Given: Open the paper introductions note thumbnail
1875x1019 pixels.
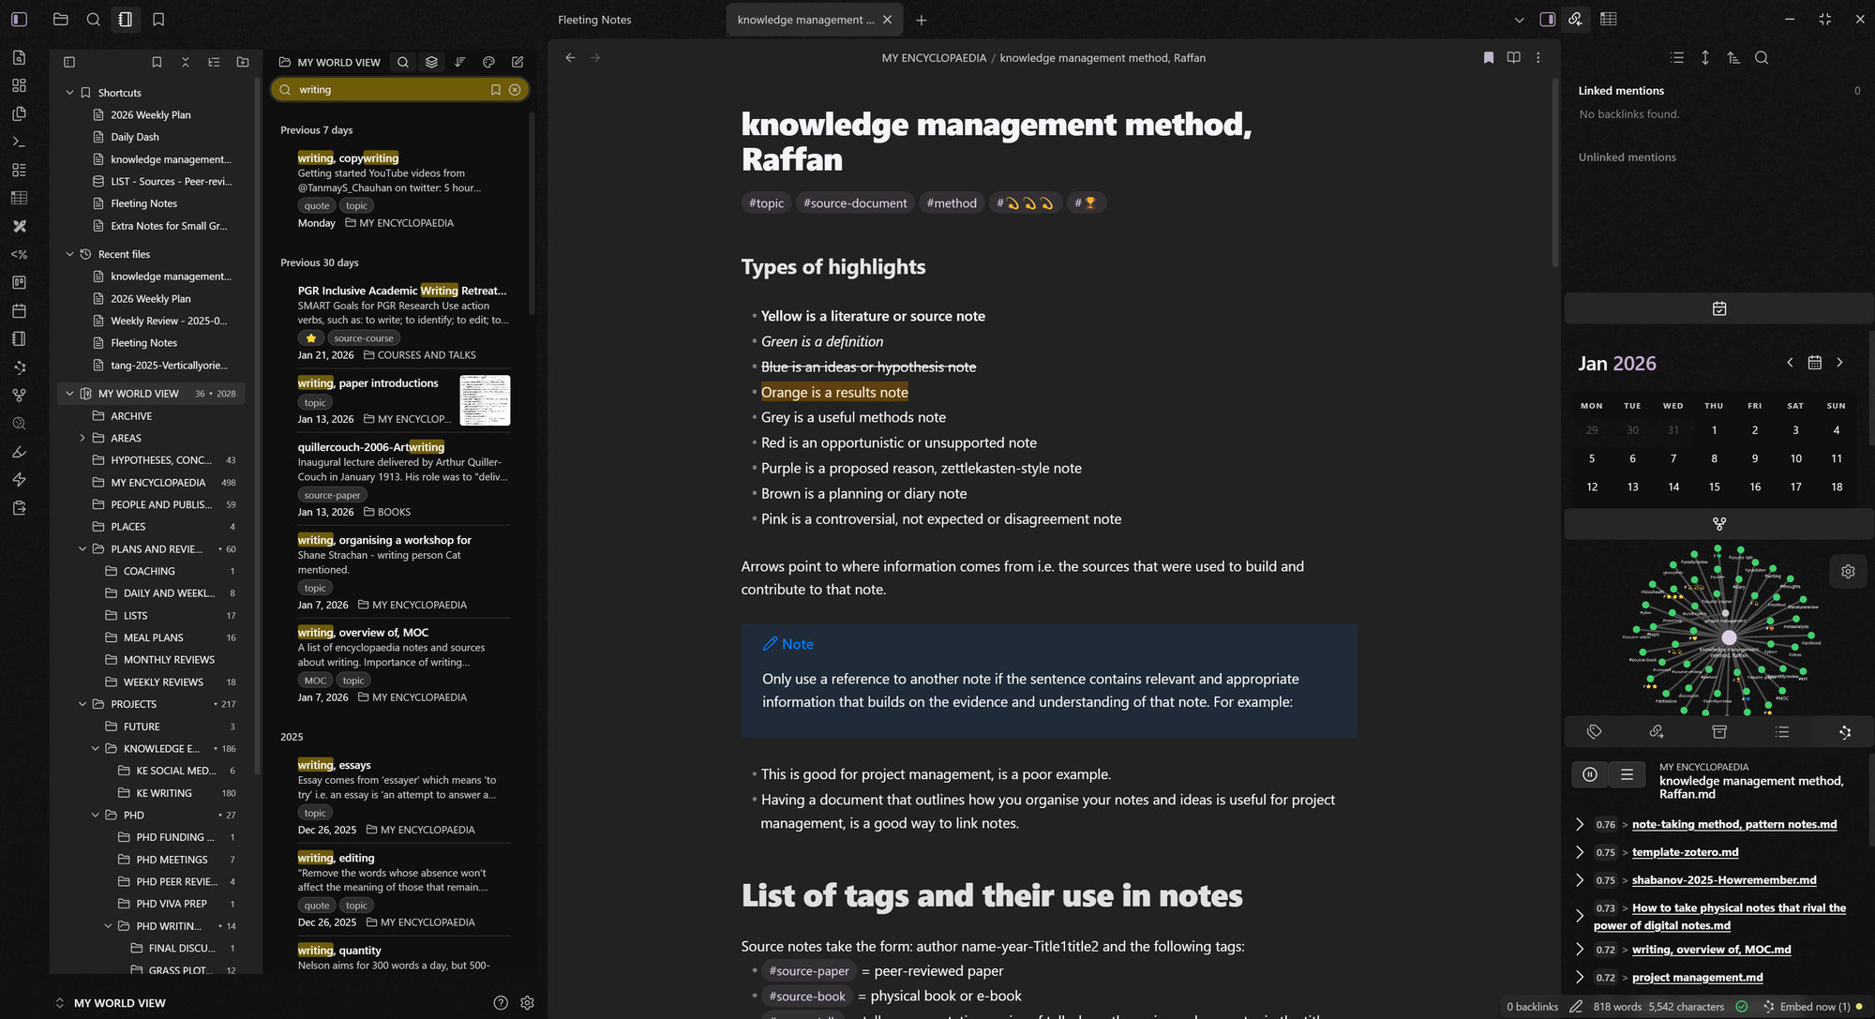Looking at the screenshot, I should pyautogui.click(x=485, y=400).
